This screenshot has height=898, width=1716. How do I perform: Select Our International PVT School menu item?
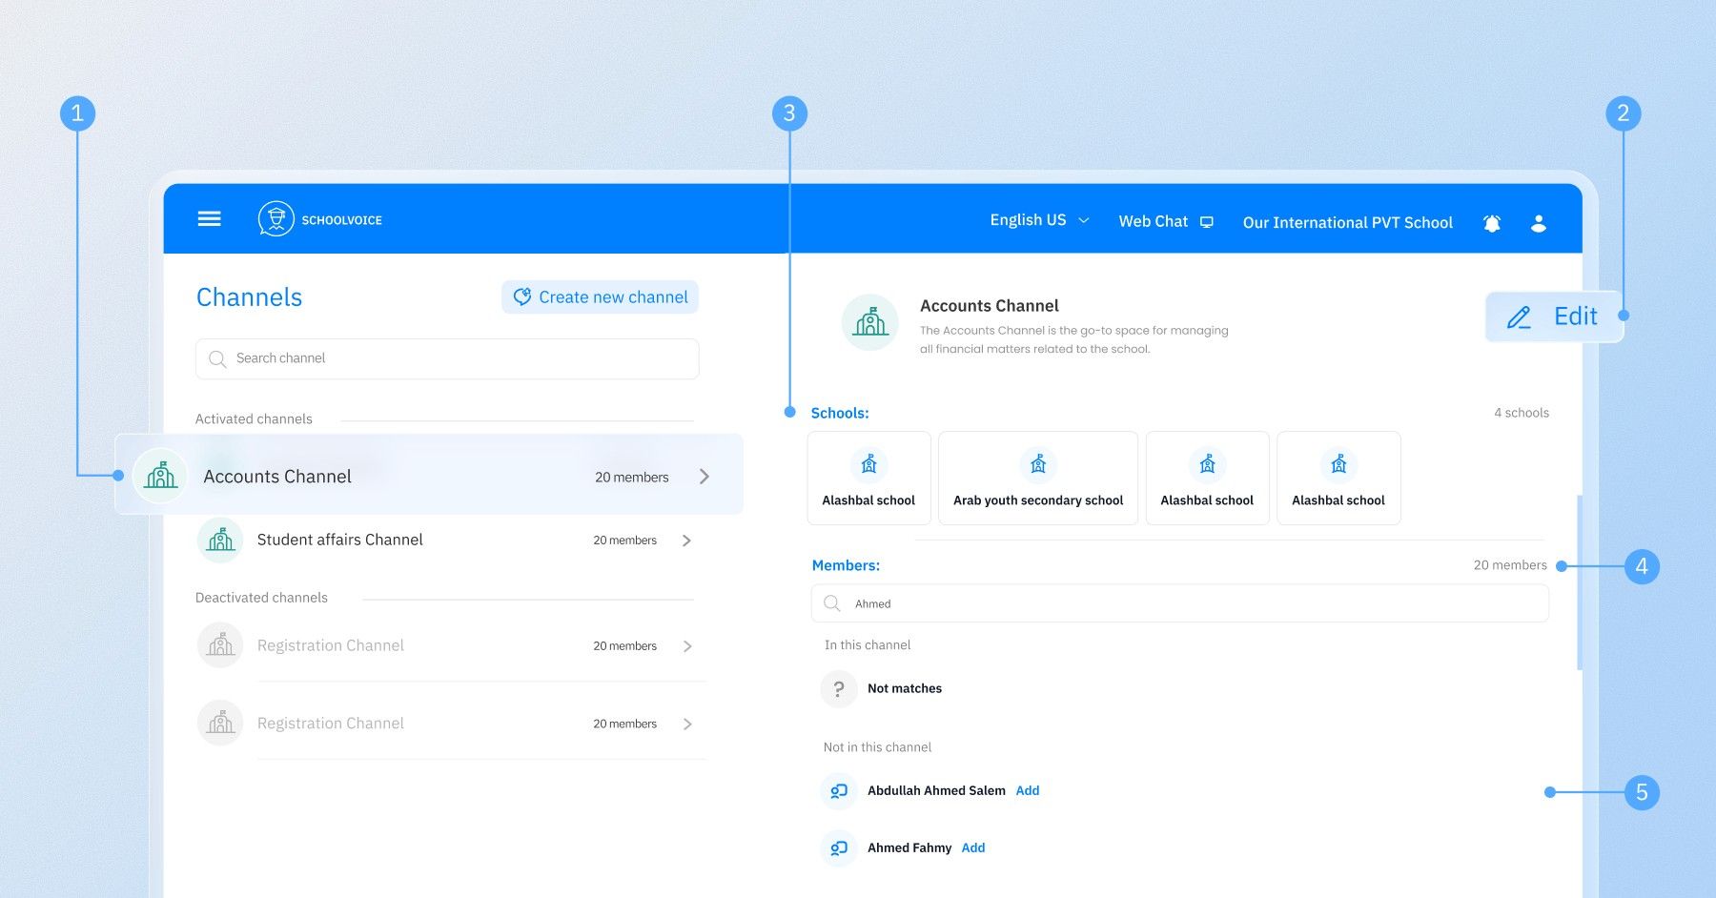(1347, 223)
